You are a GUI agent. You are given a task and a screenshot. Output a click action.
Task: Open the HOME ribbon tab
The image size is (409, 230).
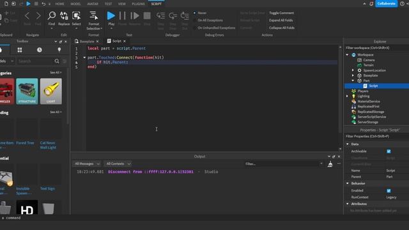coord(59,4)
